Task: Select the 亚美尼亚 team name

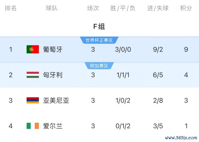Action: click(x=56, y=100)
